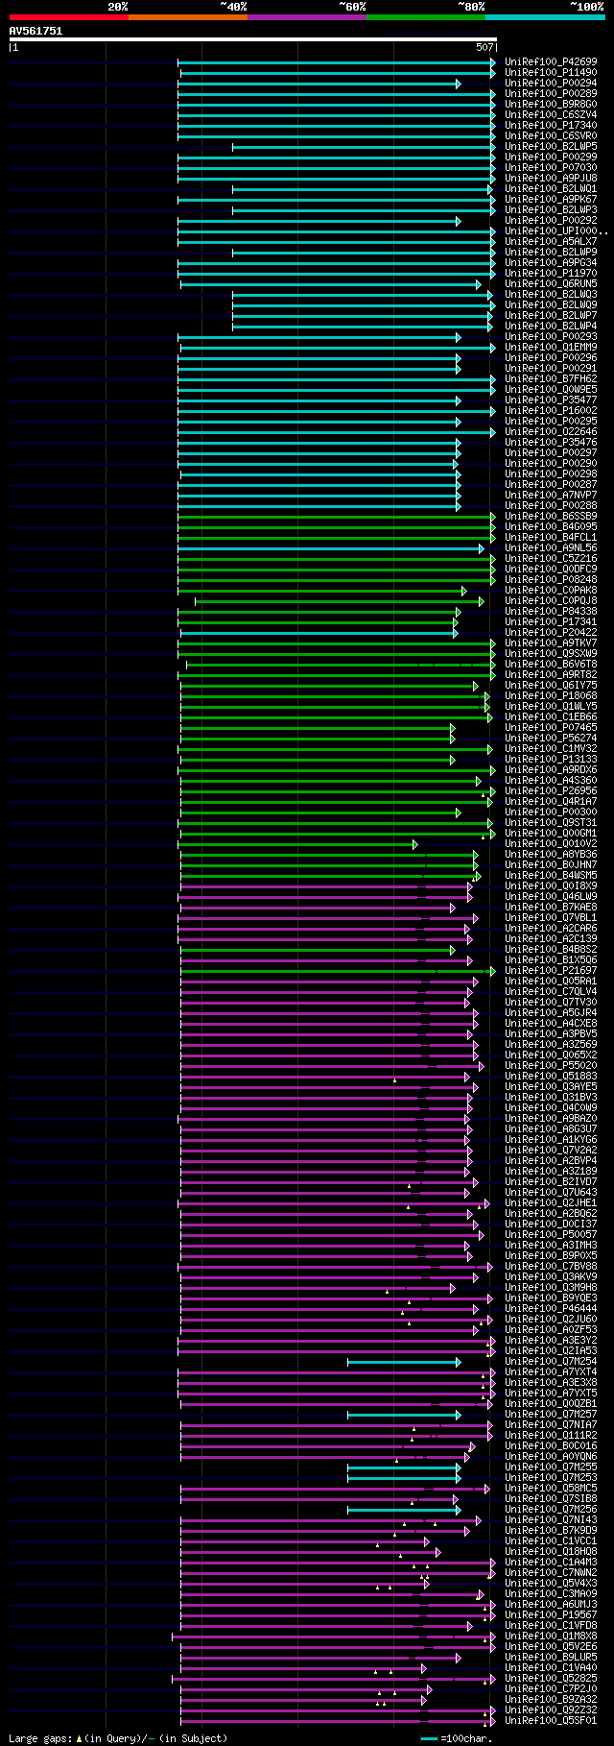Open hit UniRef100_P46444

(x=551, y=1308)
